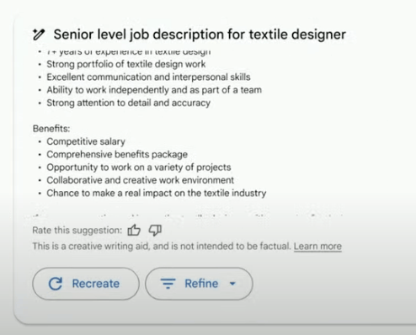Click the prompt text about textile designer
416x335 pixels.
click(200, 35)
